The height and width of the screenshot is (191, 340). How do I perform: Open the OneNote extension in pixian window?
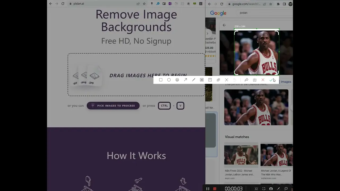(170, 4)
